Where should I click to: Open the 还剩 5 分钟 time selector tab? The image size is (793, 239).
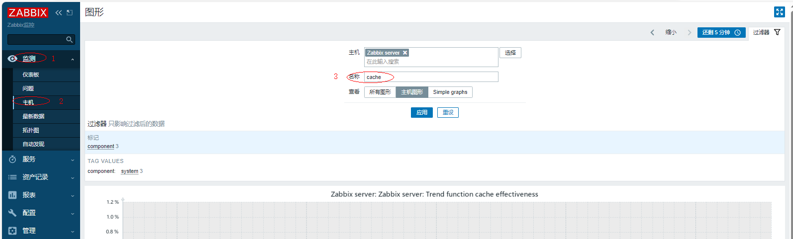point(721,32)
